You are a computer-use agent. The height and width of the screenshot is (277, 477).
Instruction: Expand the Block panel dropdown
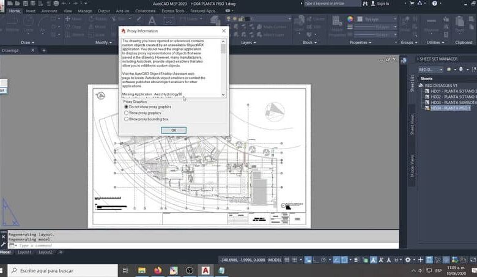tap(309, 43)
